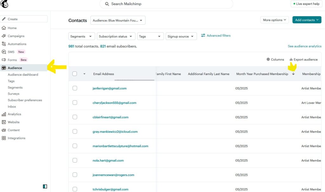
Task: Open contact joannemcewan@rogers.com
Action: pyautogui.click(x=113, y=175)
